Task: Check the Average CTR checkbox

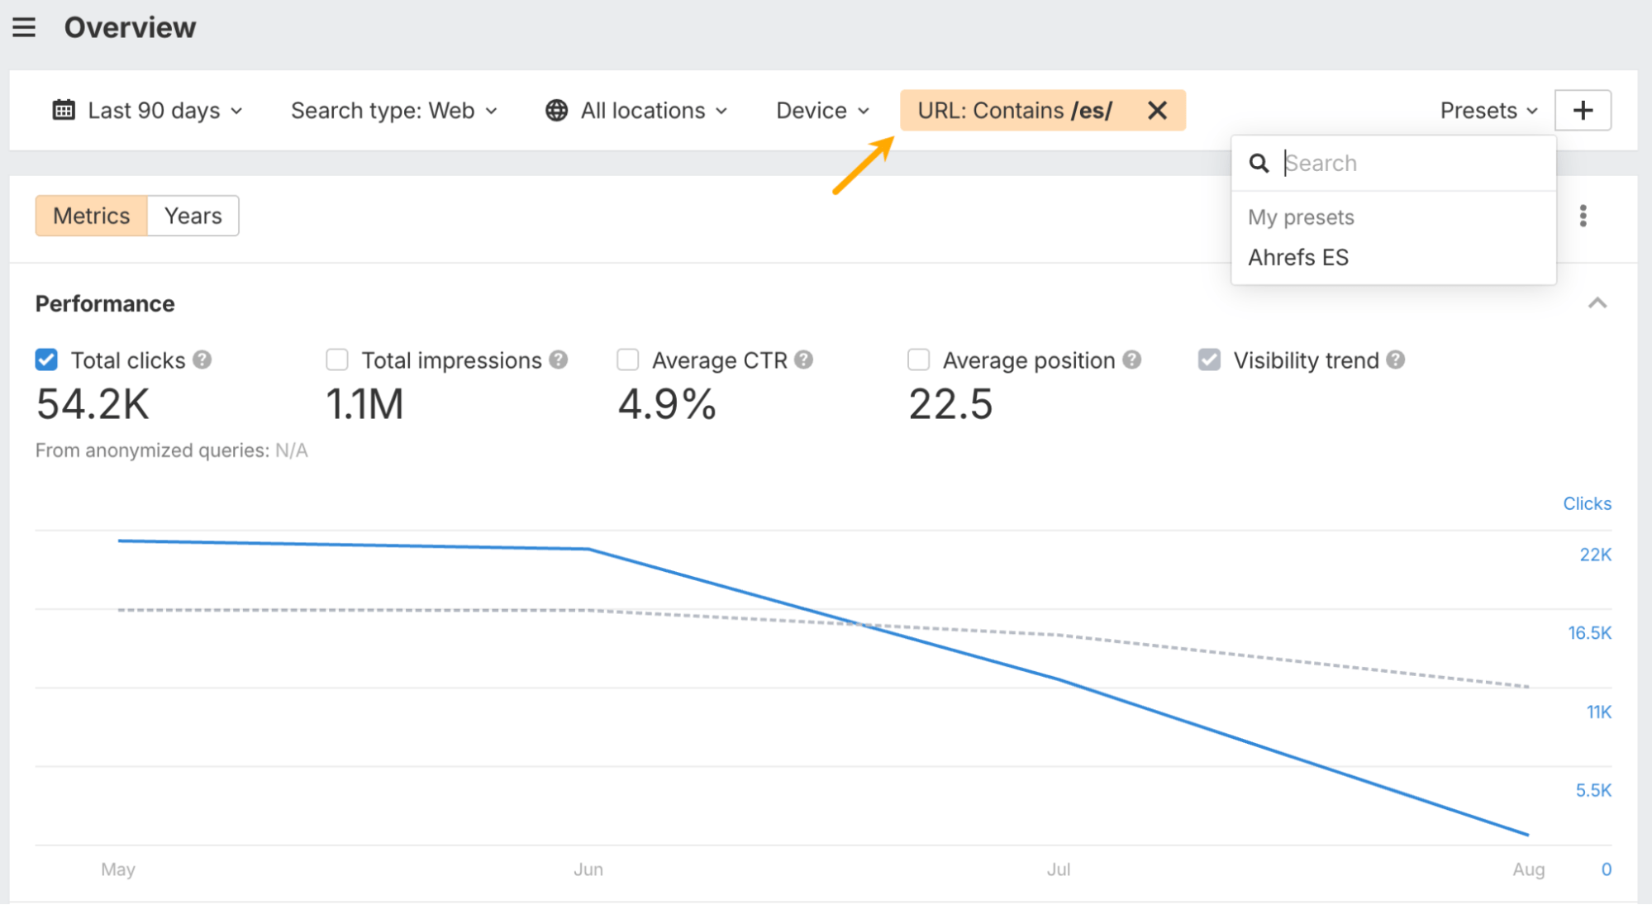Action: (x=628, y=360)
